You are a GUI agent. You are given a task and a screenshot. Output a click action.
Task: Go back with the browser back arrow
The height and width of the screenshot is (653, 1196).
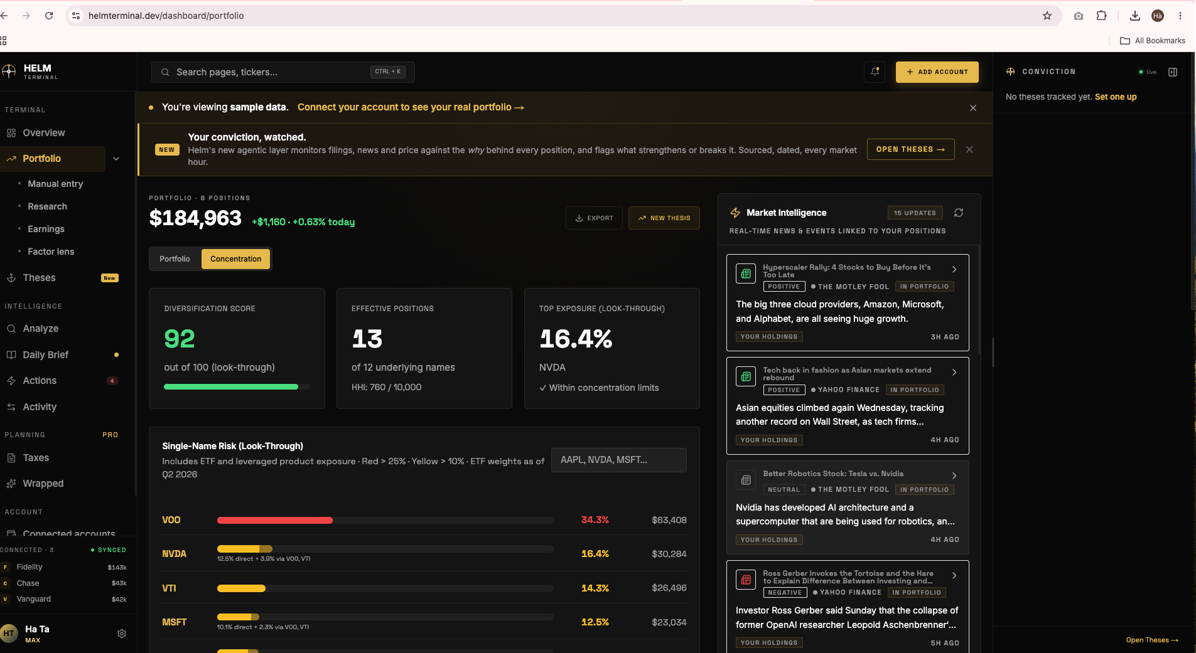[4, 16]
